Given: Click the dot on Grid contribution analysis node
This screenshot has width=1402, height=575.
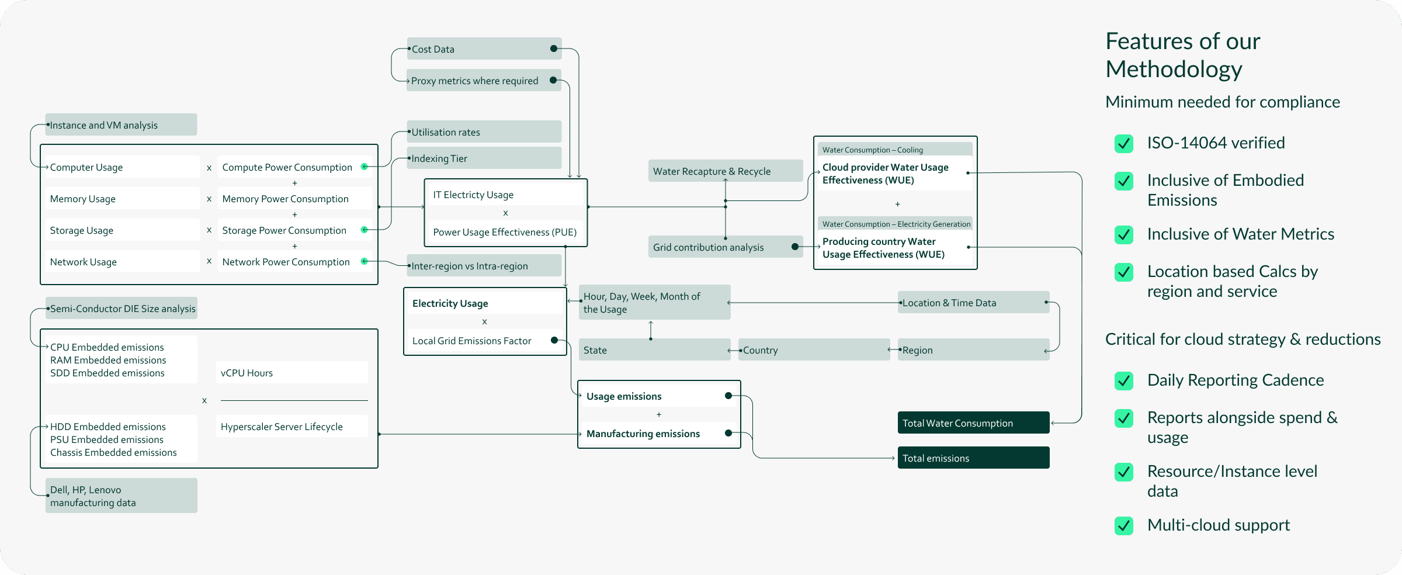Looking at the screenshot, I should click(794, 247).
